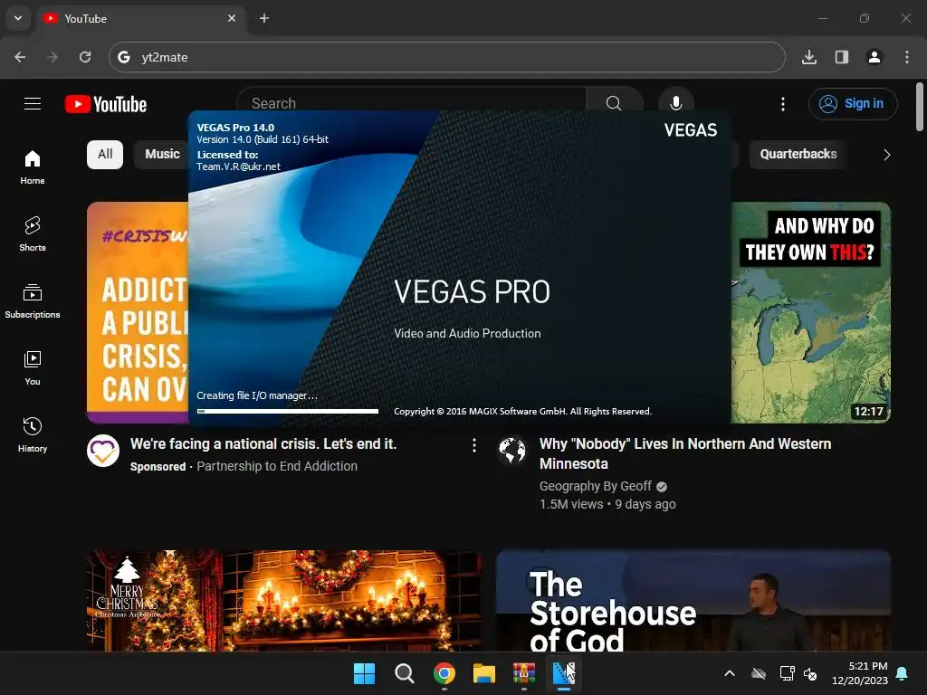This screenshot has height=695, width=927.
Task: Click the Chrome address bar showing yt2mate
Action: [447, 57]
